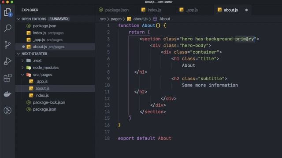Open the Run and Debug view
The width and height of the screenshot is (282, 158).
[x=7, y=61]
